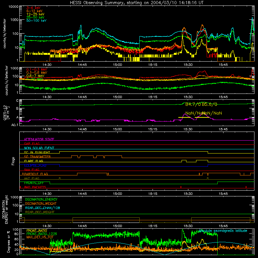Click the HESSI Observing Summary title text

pos(137,3)
